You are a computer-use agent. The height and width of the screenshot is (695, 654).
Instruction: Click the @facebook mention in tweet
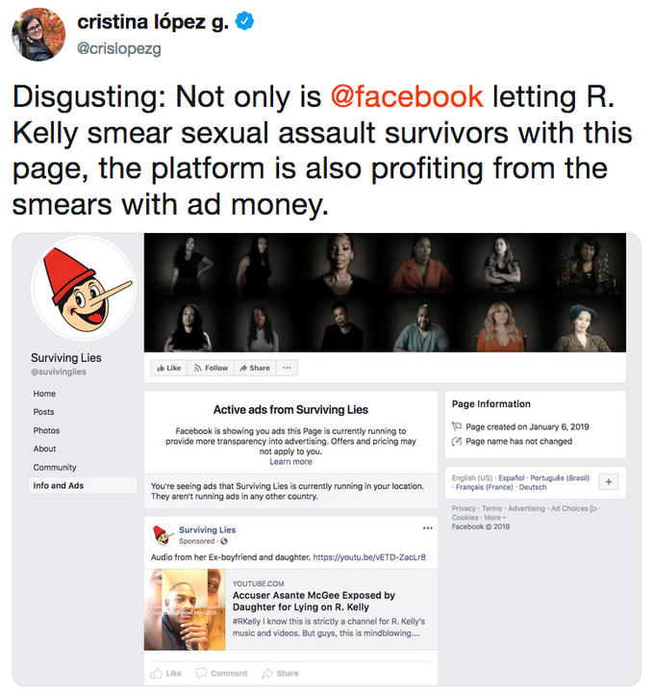point(407,96)
